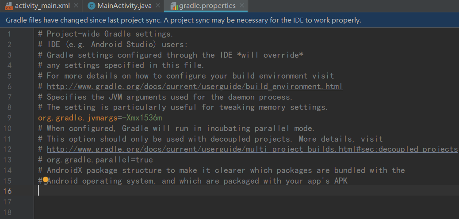Click the org.gradle.jvmargs property key

[77, 118]
